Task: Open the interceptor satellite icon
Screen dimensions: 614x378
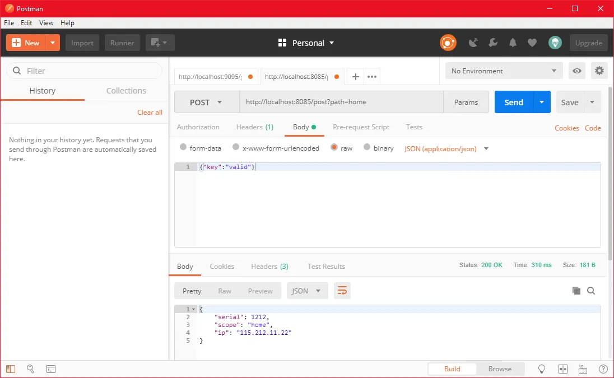Action: tap(473, 43)
